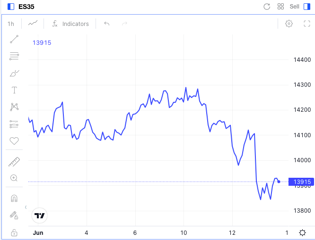Open the TradingView logo link

[x=39, y=215]
